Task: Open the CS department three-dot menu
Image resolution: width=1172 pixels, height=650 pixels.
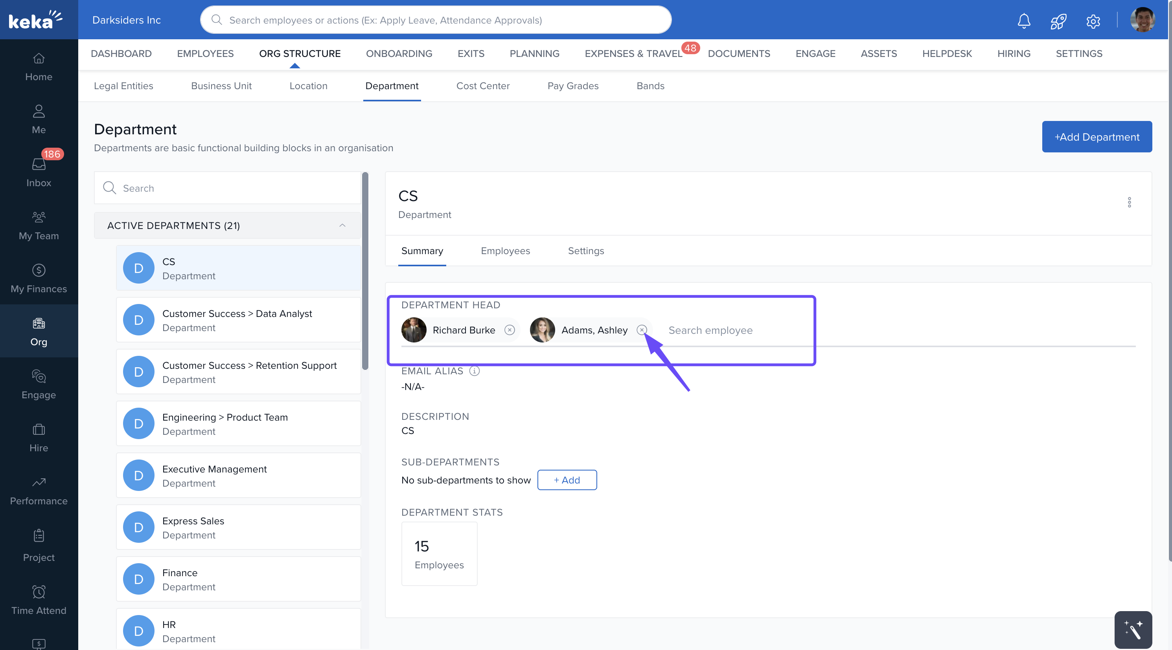Action: click(1129, 202)
